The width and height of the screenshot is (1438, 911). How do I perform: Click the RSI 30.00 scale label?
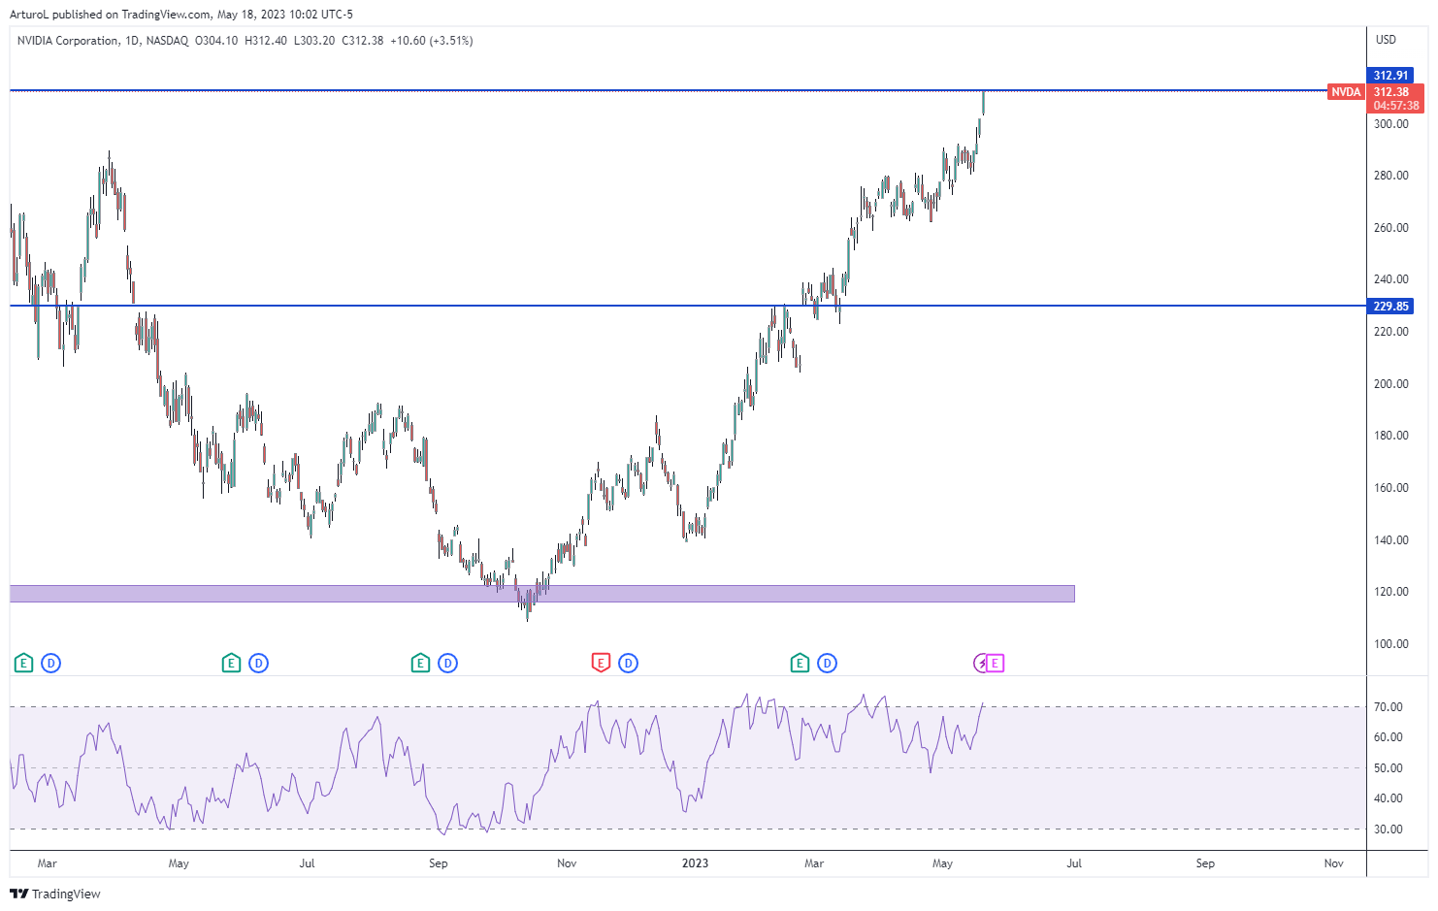click(x=1388, y=830)
